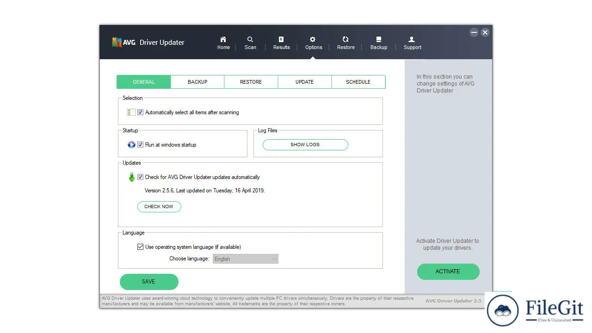Click the CHECK NOW button
Image resolution: width=592 pixels, height=333 pixels.
point(159,207)
